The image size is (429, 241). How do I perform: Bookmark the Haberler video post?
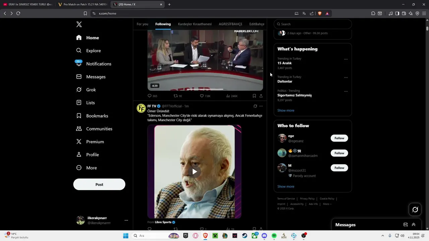pos(254,96)
